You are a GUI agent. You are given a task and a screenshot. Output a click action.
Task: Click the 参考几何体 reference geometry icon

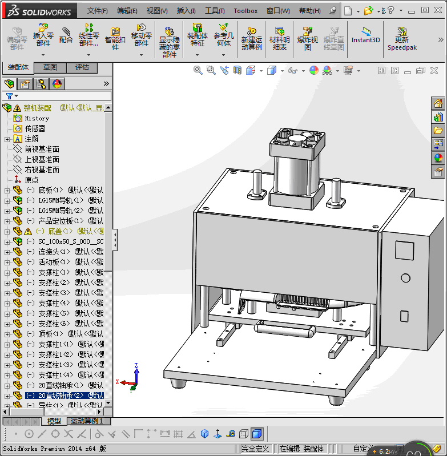click(223, 35)
